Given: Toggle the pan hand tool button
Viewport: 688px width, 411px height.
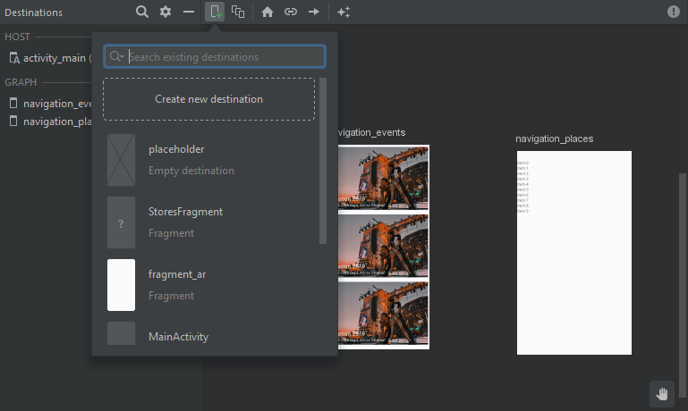Looking at the screenshot, I should 662,393.
